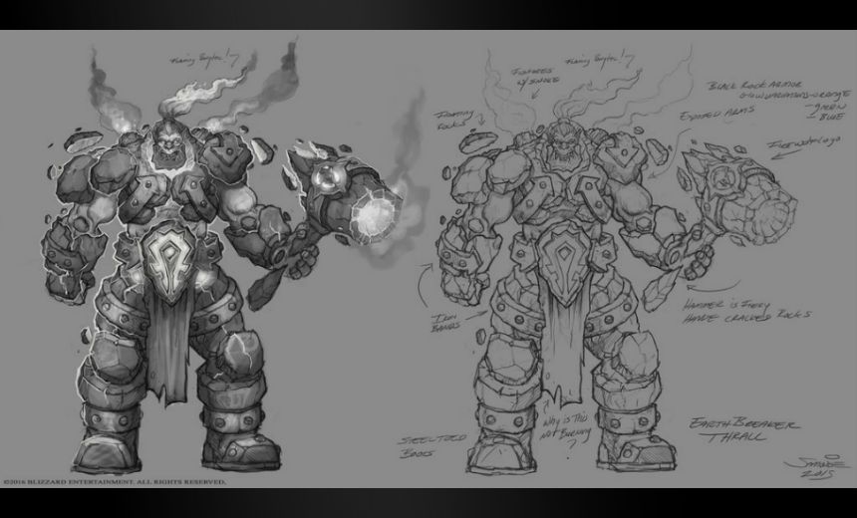Click the 'Earth Breaker Thrall' handwritten title
Screen dimensions: 857x518
point(745,432)
